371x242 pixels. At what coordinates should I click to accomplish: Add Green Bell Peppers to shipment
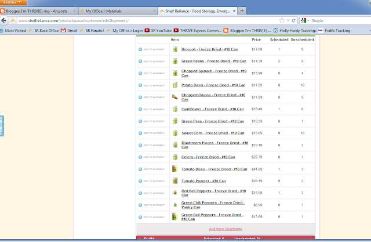coord(151,217)
